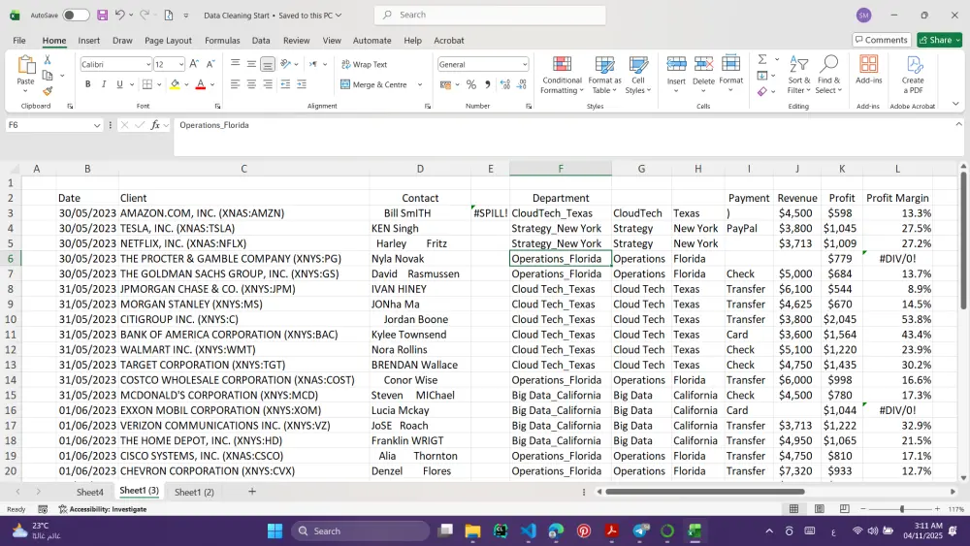This screenshot has height=546, width=970.
Task: Open the font name Calibri dropdown
Action: [147, 64]
